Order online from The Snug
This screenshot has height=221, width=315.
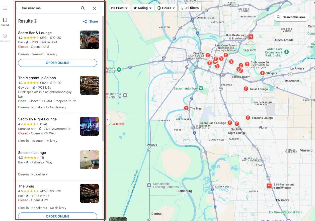(58, 216)
